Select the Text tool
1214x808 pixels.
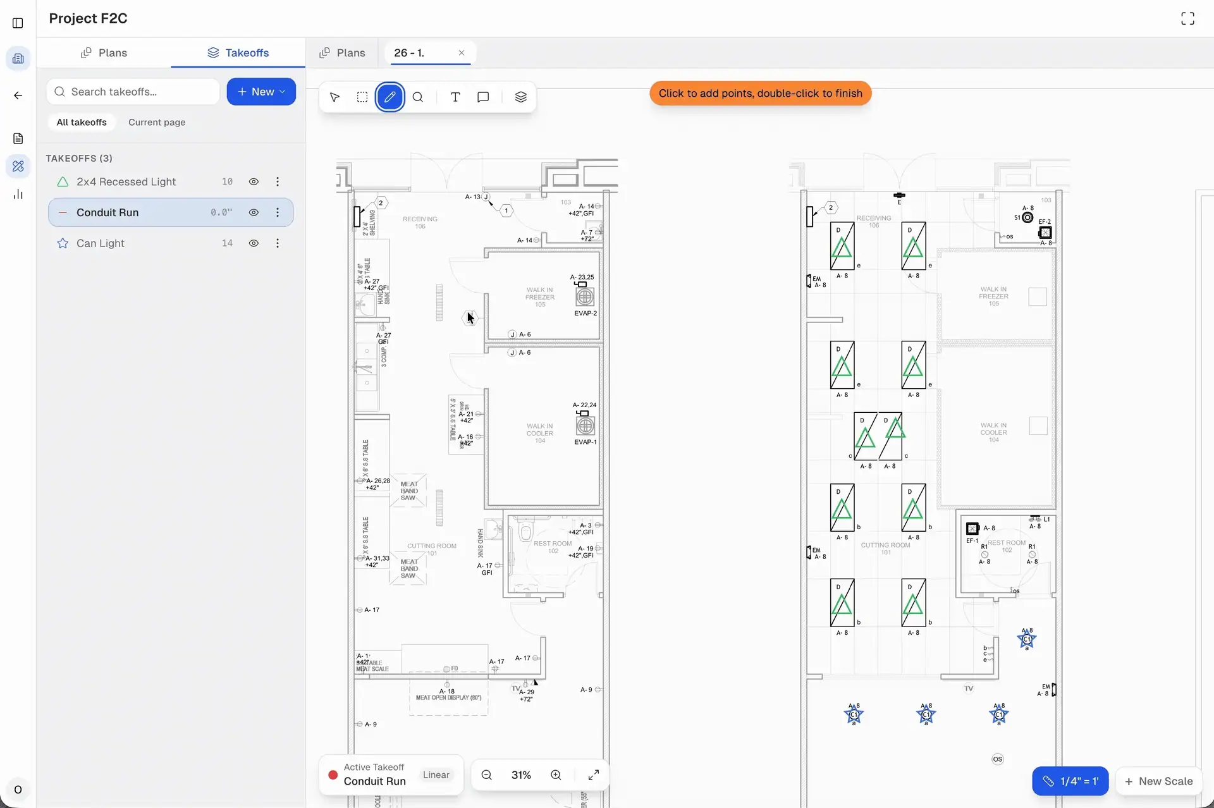455,97
